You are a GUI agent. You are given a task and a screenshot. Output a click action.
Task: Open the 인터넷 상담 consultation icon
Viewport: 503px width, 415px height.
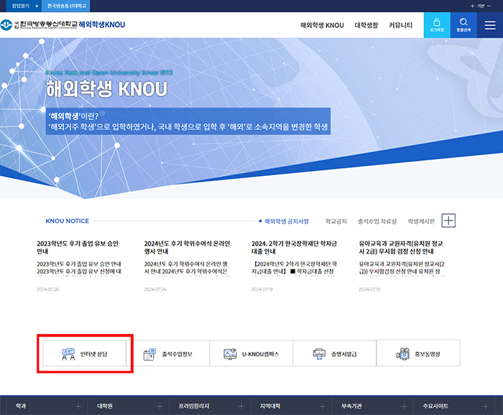[70, 354]
